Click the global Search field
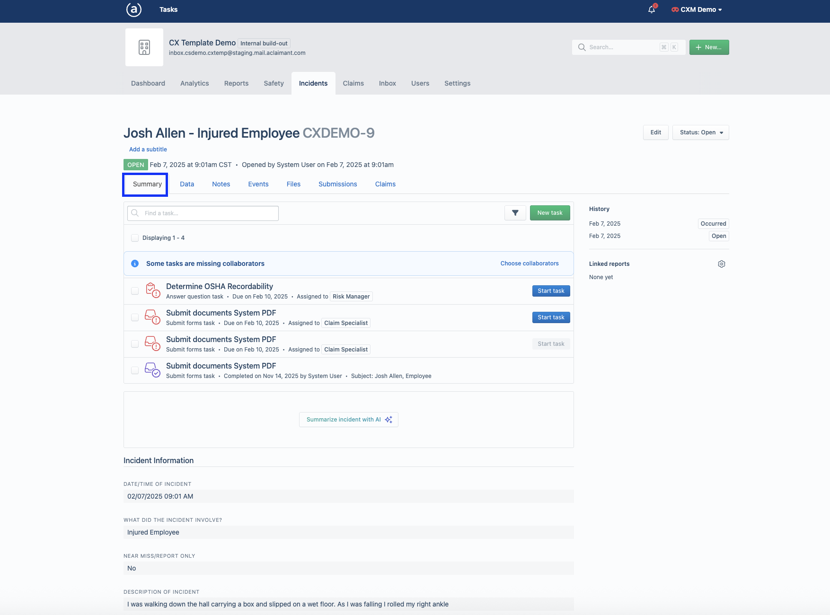This screenshot has width=830, height=615. pos(629,47)
